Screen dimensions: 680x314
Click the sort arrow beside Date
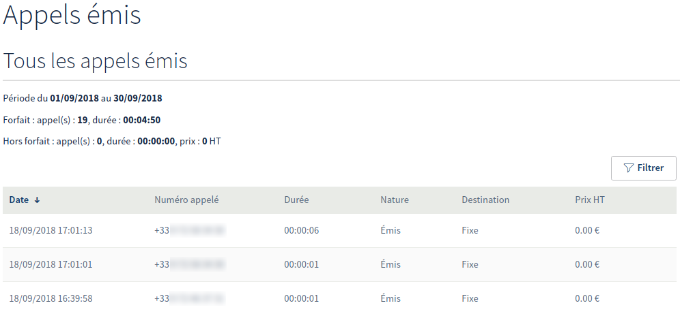click(38, 200)
